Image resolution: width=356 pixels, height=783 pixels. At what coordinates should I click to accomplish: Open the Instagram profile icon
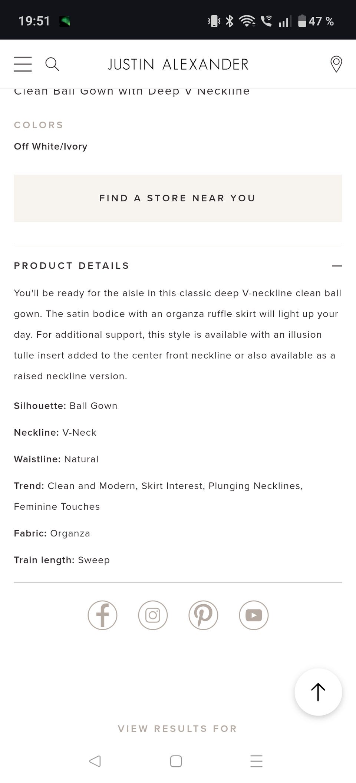click(x=153, y=615)
